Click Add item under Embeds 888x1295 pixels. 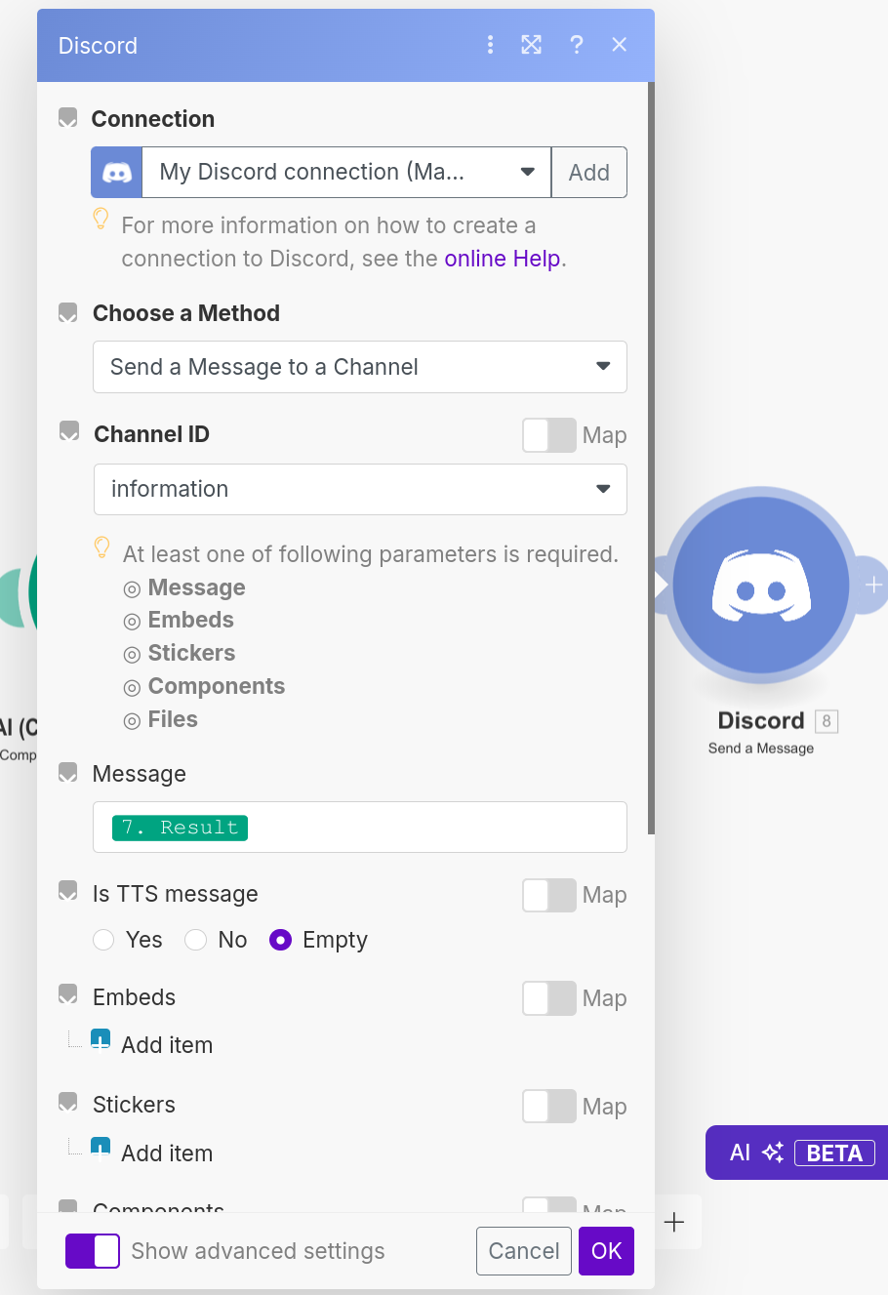pyautogui.click(x=167, y=1045)
